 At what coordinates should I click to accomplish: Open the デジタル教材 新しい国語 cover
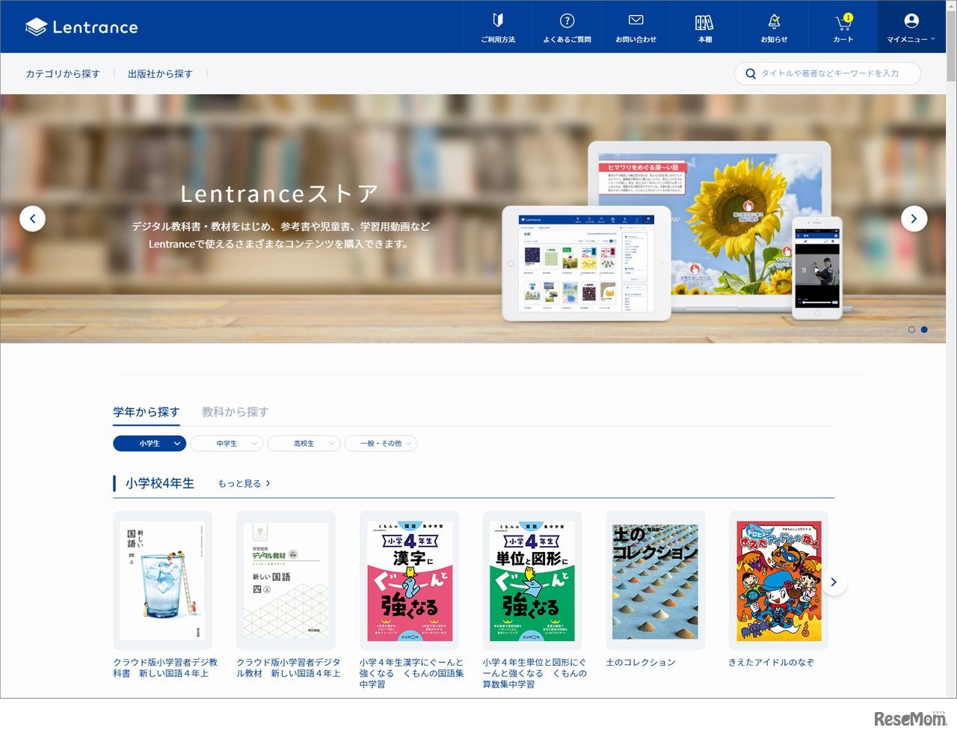pyautogui.click(x=286, y=580)
